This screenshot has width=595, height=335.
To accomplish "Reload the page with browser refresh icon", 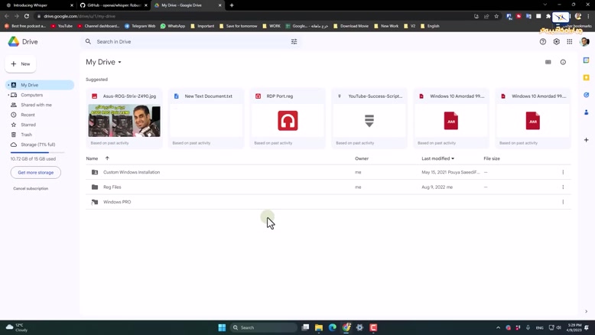I will tap(27, 16).
